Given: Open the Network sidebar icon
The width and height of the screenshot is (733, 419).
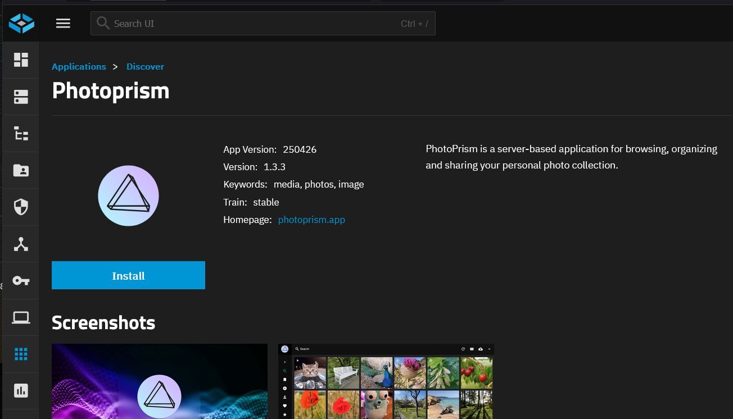Looking at the screenshot, I should point(21,244).
